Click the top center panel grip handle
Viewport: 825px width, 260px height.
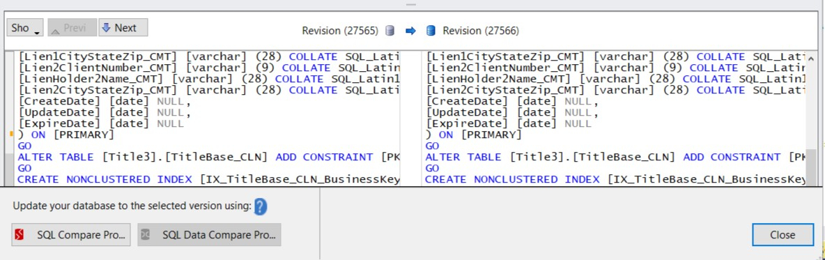(x=411, y=5)
